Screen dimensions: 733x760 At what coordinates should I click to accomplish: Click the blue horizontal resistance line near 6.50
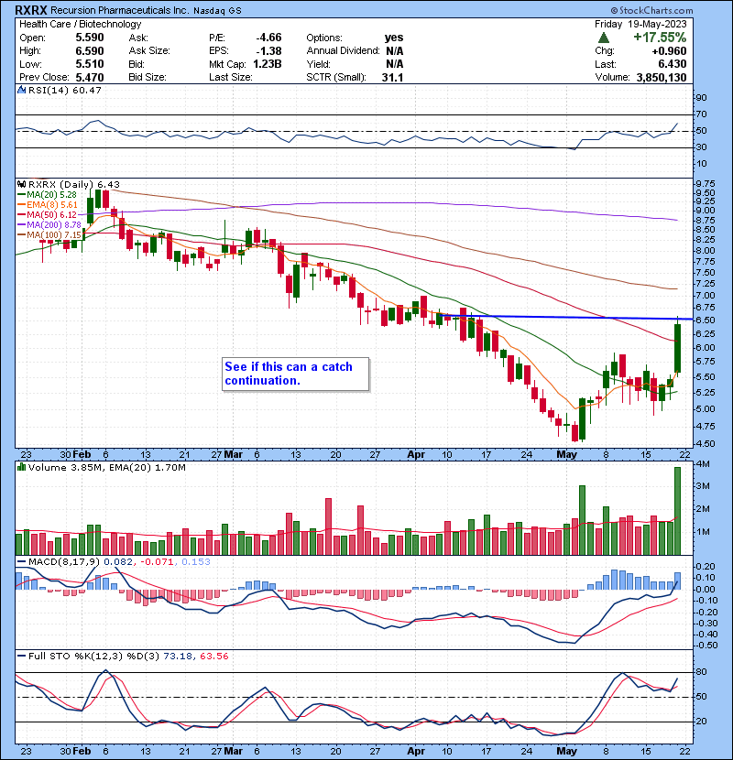pyautogui.click(x=565, y=318)
